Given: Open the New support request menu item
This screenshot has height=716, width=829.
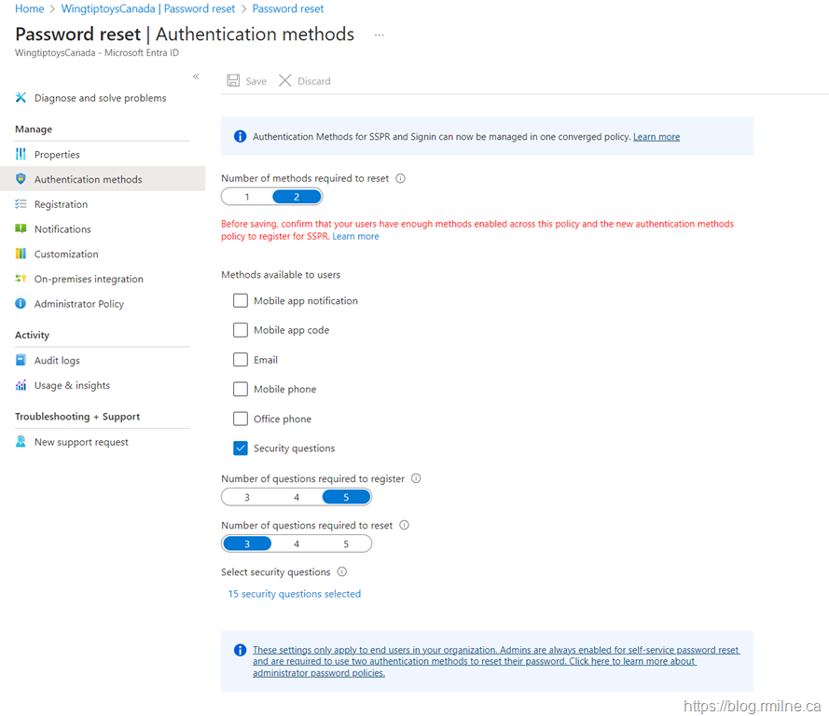Looking at the screenshot, I should tap(81, 442).
